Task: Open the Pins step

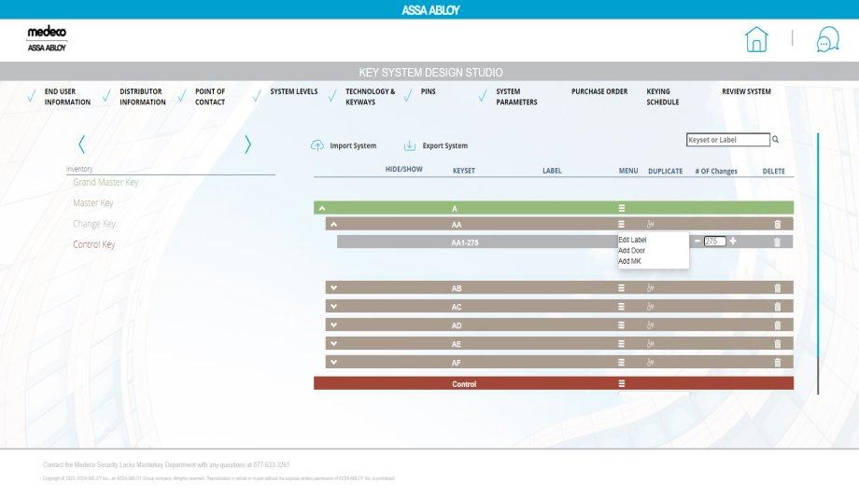Action: click(428, 91)
